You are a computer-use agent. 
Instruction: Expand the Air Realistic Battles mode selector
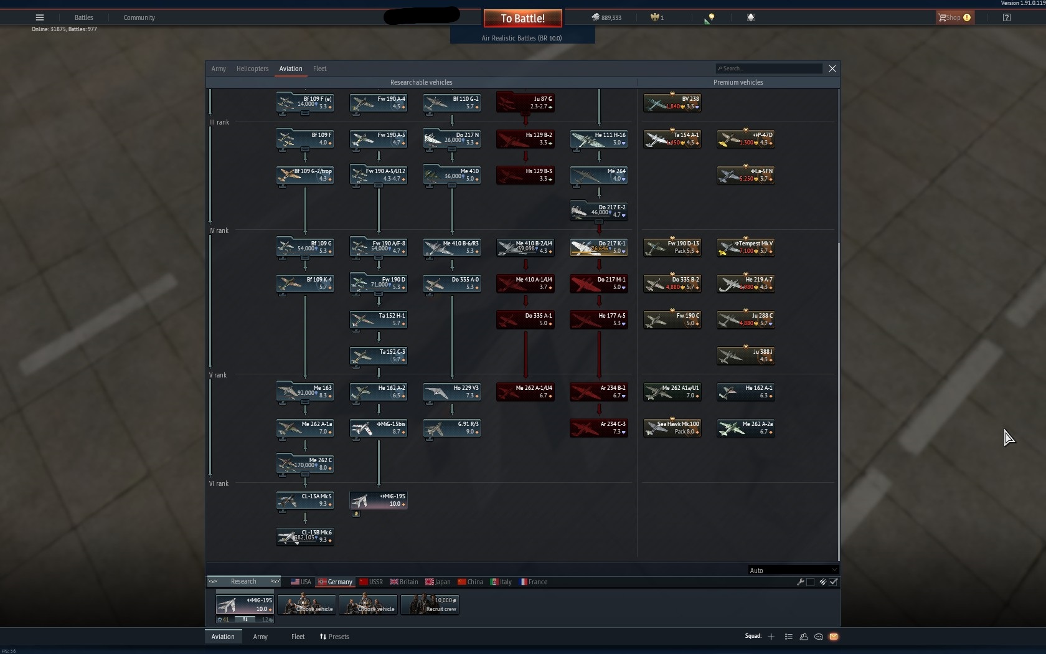(x=522, y=38)
